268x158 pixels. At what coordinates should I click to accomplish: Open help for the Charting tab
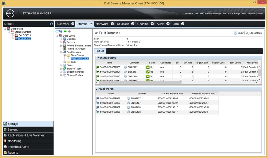[152, 24]
